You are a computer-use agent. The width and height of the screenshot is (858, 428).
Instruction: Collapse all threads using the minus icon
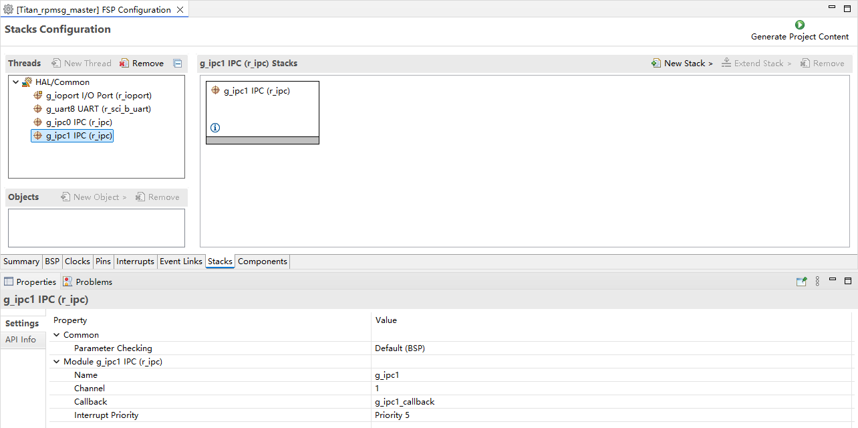178,64
